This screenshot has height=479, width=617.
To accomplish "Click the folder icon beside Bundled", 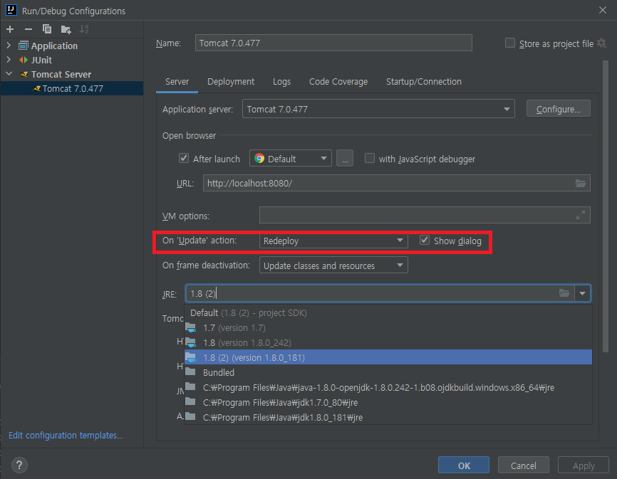I will (x=190, y=372).
